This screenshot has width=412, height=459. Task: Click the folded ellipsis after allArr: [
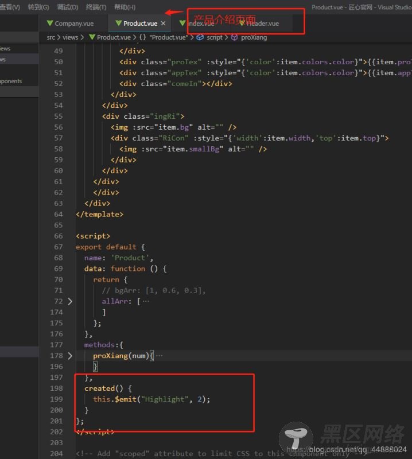146,301
